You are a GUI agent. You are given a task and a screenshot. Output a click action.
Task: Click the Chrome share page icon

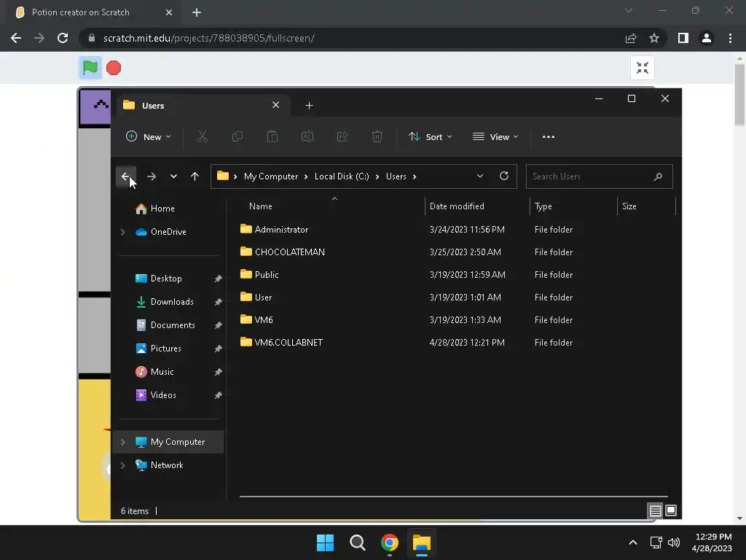click(631, 38)
